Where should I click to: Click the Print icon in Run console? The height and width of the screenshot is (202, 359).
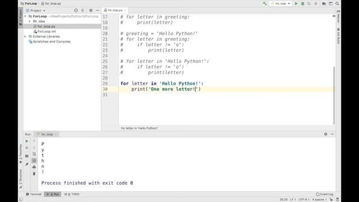tap(34, 167)
